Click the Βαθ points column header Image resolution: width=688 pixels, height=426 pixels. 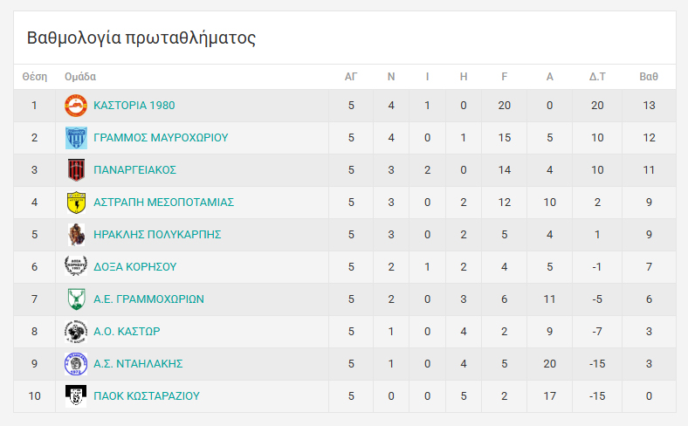click(649, 77)
